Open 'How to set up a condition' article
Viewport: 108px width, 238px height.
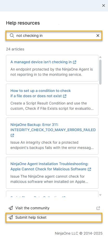[x=41, y=93]
